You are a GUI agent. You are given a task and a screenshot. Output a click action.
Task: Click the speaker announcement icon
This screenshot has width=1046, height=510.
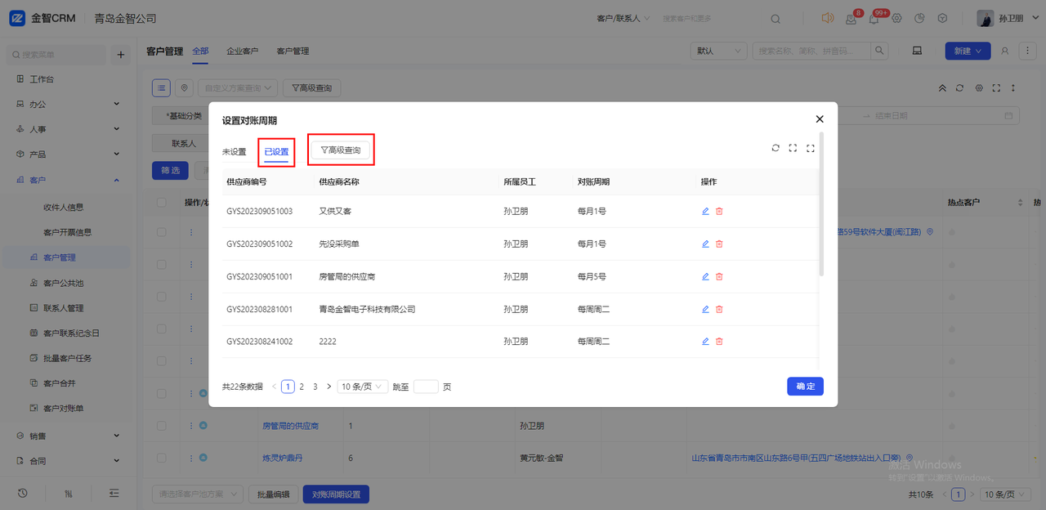pos(828,18)
